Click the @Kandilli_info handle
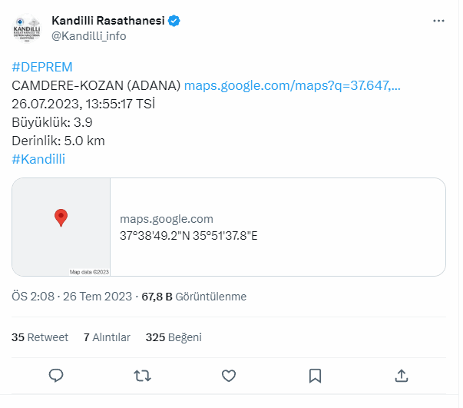The image size is (463, 408). tap(89, 36)
